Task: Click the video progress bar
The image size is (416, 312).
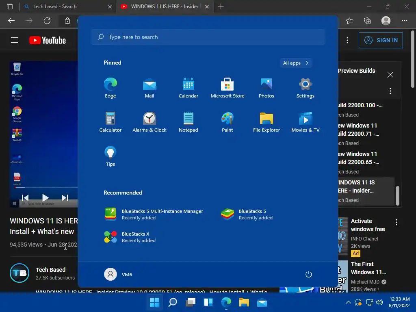Action: click(46, 187)
